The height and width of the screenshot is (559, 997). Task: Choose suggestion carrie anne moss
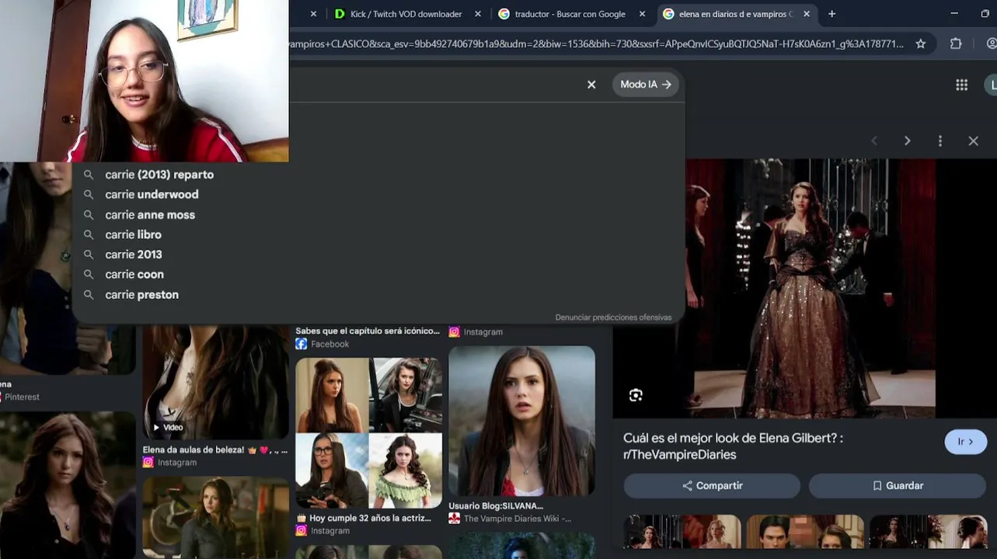click(x=150, y=215)
